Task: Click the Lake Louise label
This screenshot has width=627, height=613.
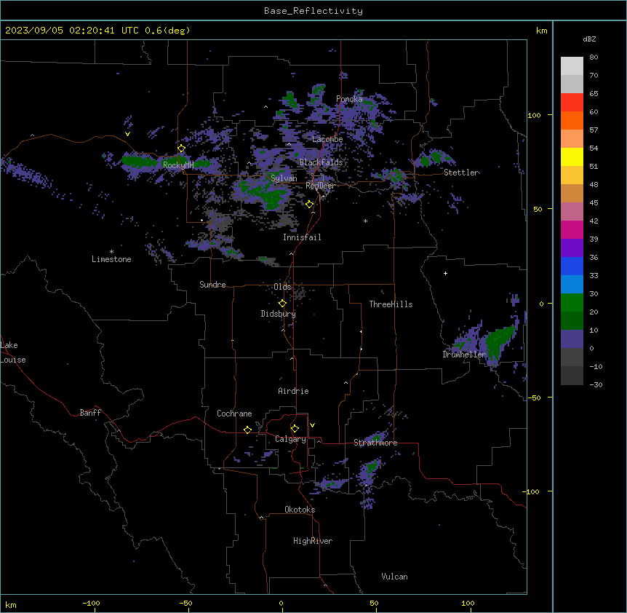Action: (x=13, y=352)
